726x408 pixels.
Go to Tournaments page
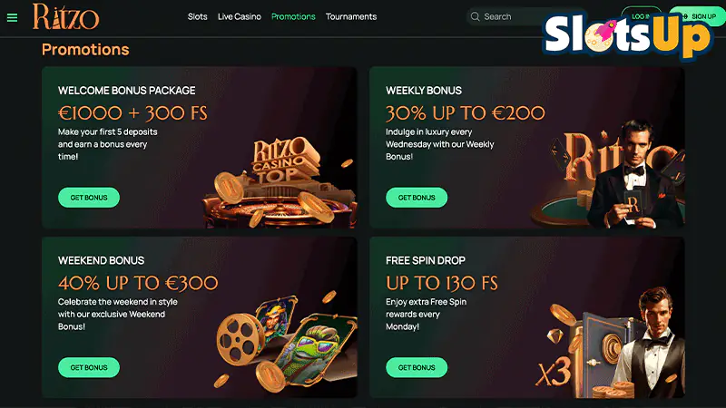[351, 16]
